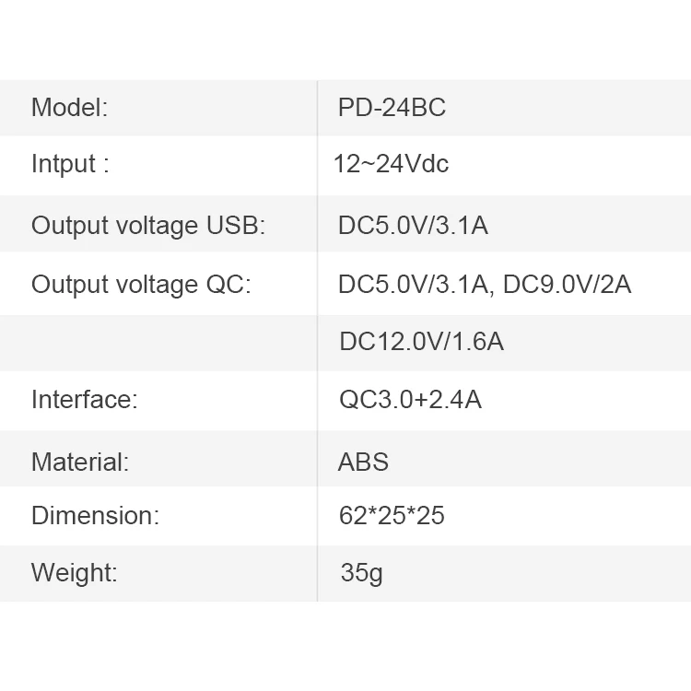The height and width of the screenshot is (691, 691).
Task: Select the 12~24Vdc input value
Action: click(x=391, y=164)
